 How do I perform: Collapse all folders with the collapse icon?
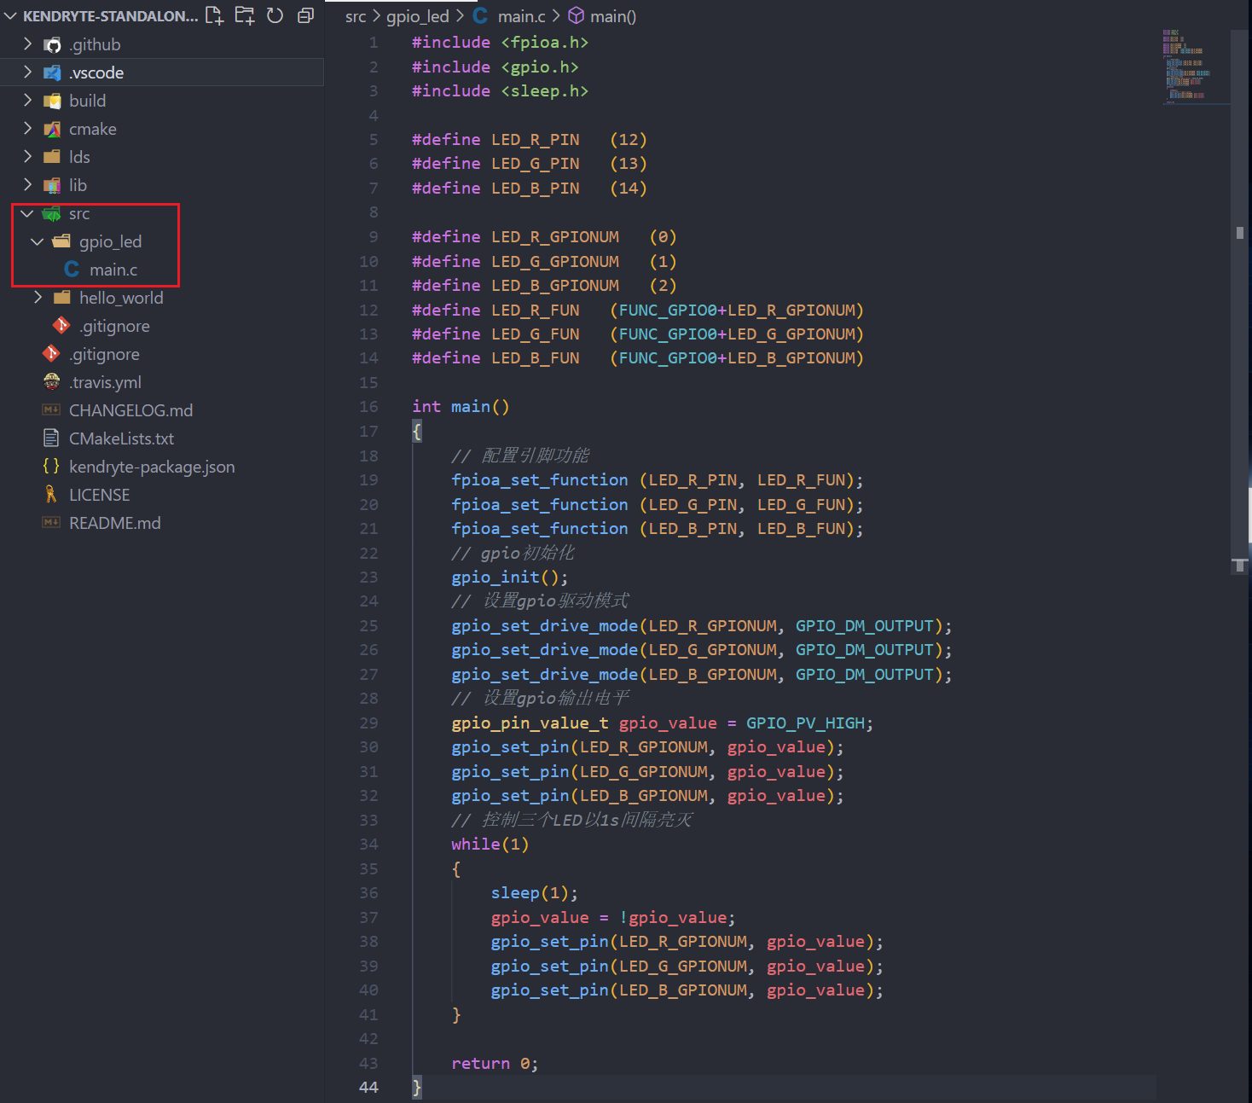pos(305,15)
